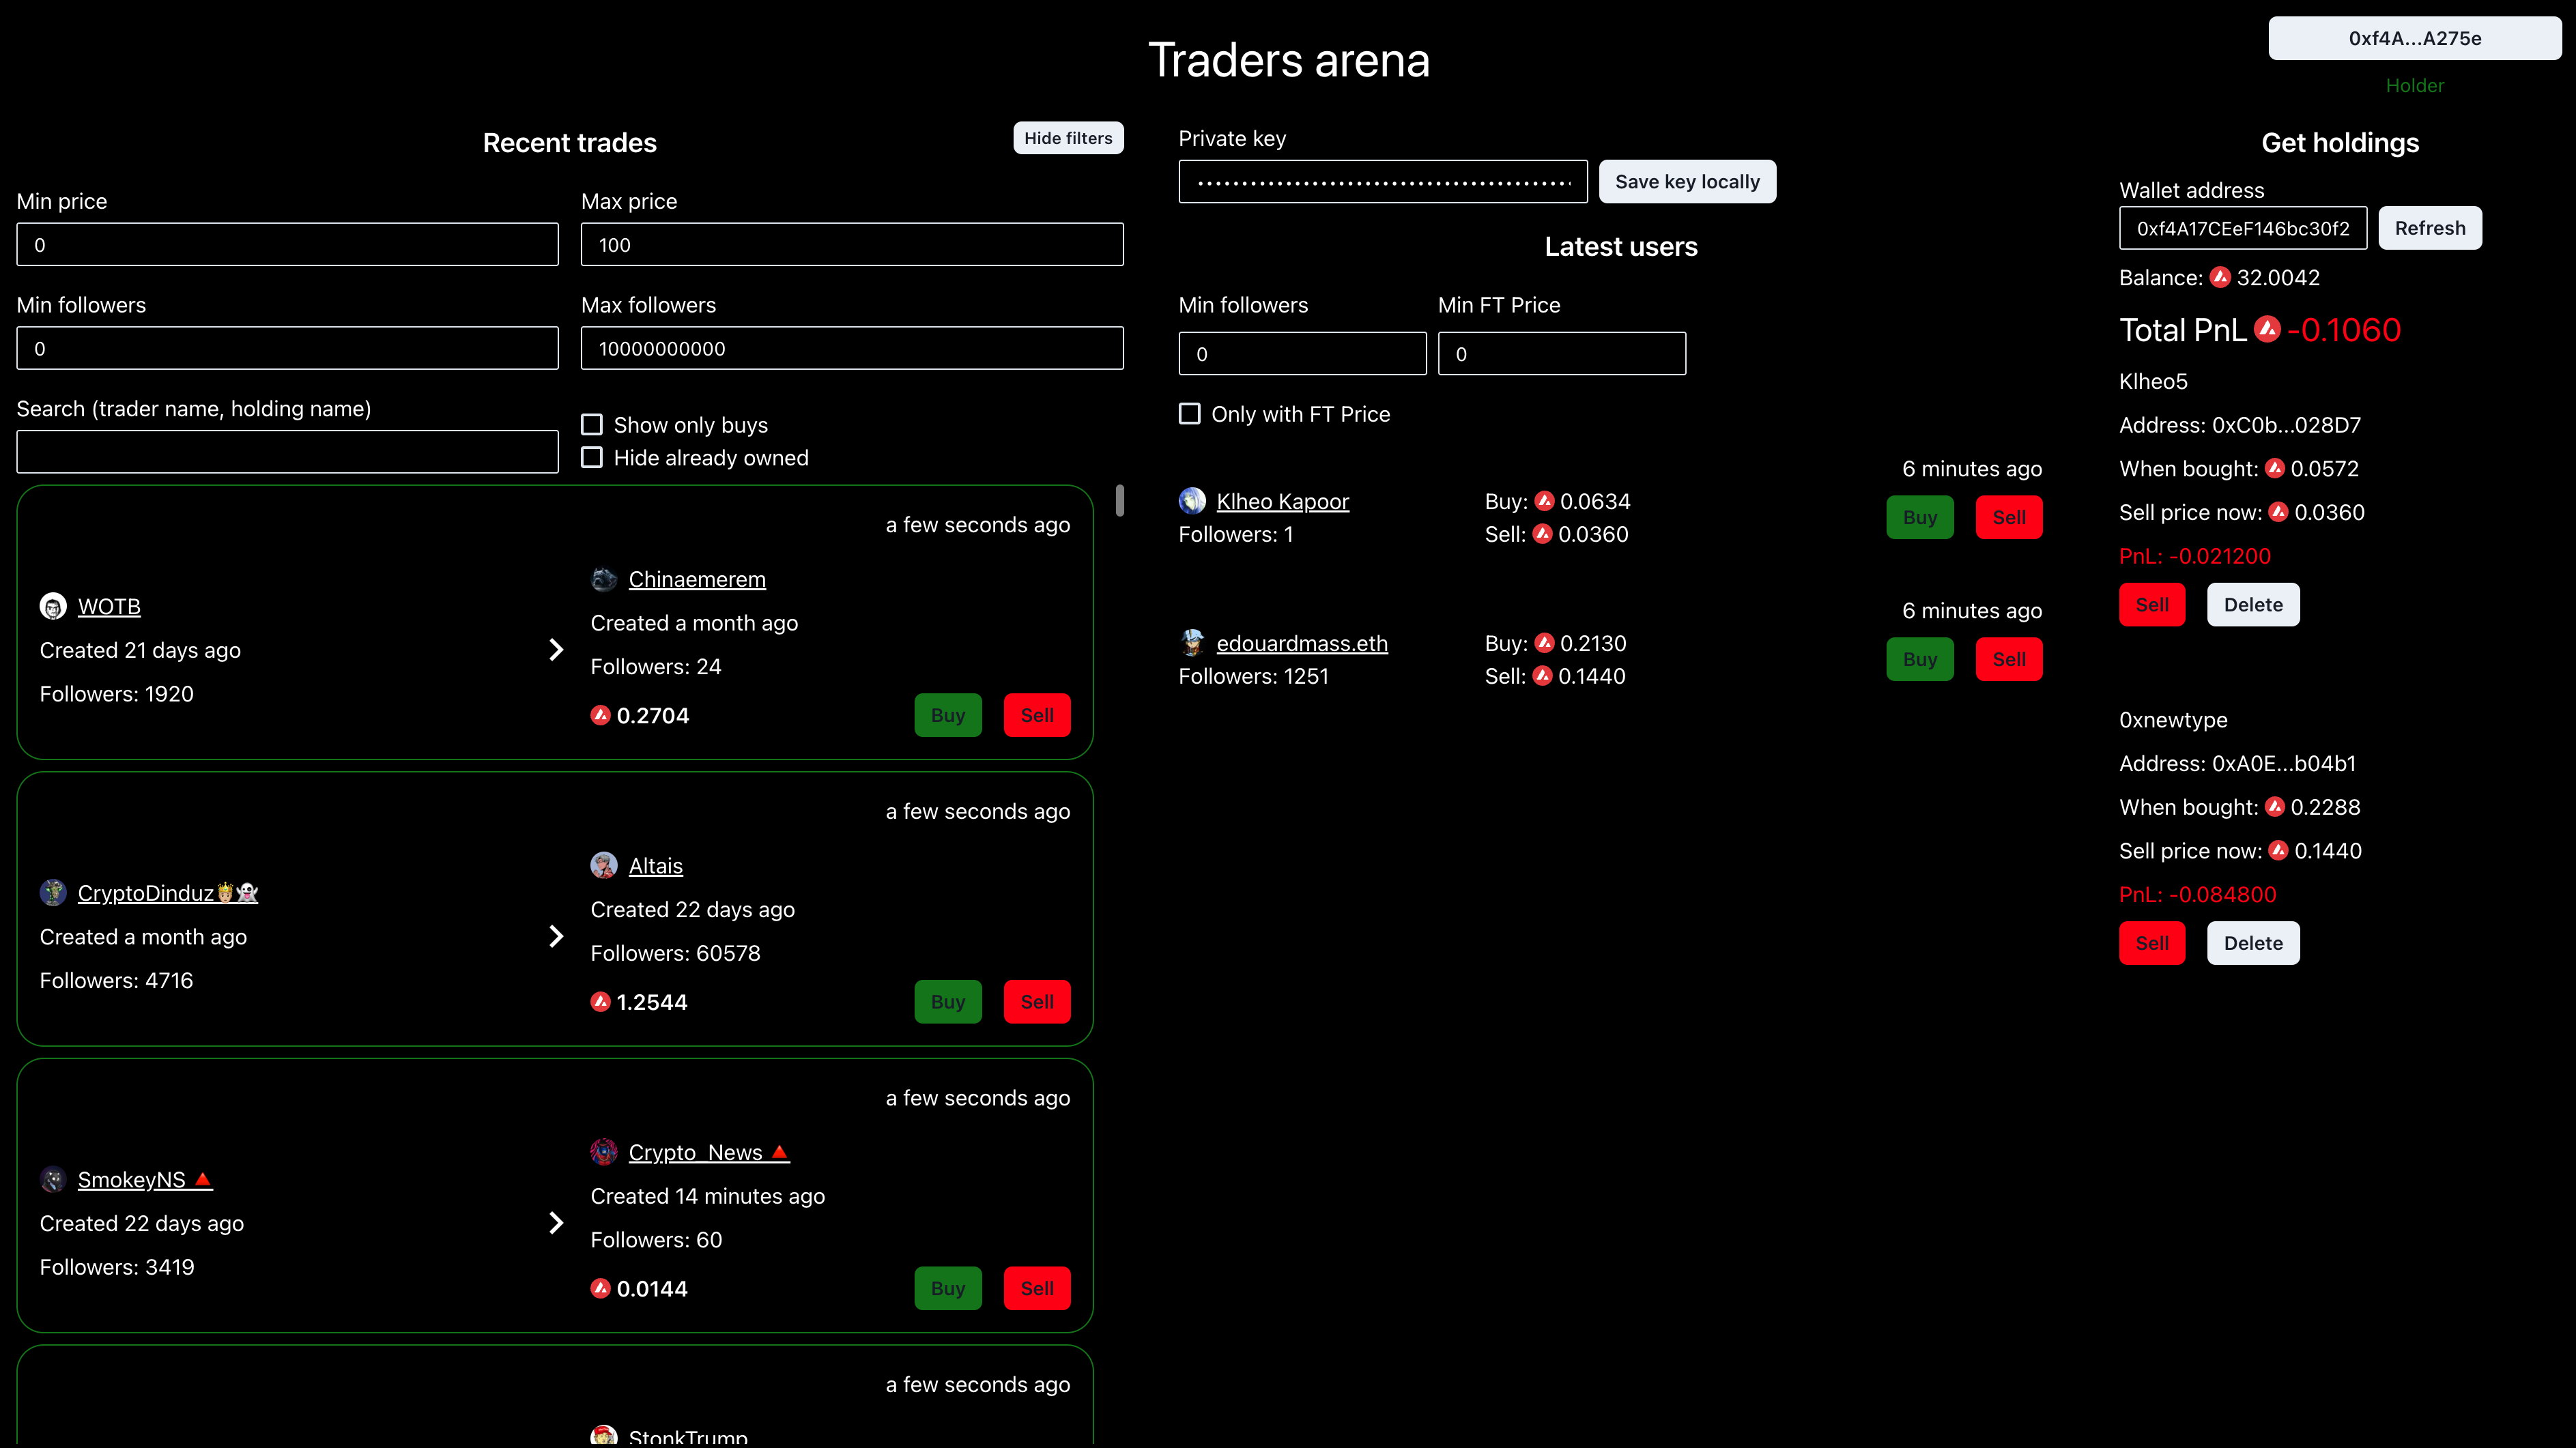2576x1448 pixels.
Task: Toggle Hide already owned checkbox
Action: coord(592,457)
